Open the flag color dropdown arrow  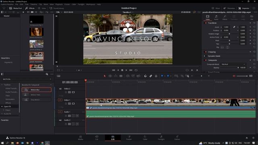(165, 76)
